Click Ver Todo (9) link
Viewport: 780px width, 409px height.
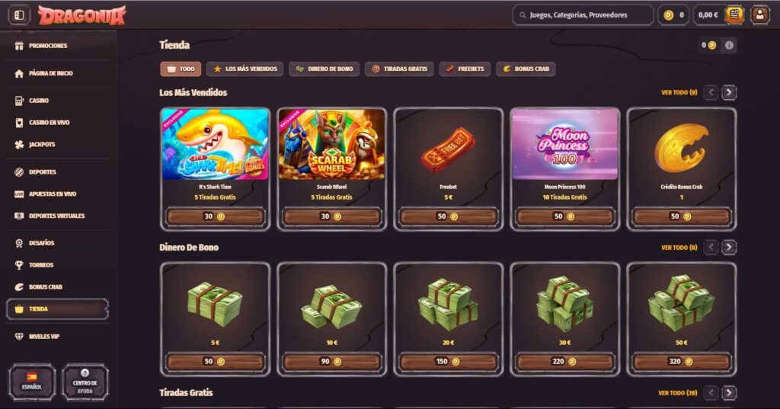click(x=679, y=93)
